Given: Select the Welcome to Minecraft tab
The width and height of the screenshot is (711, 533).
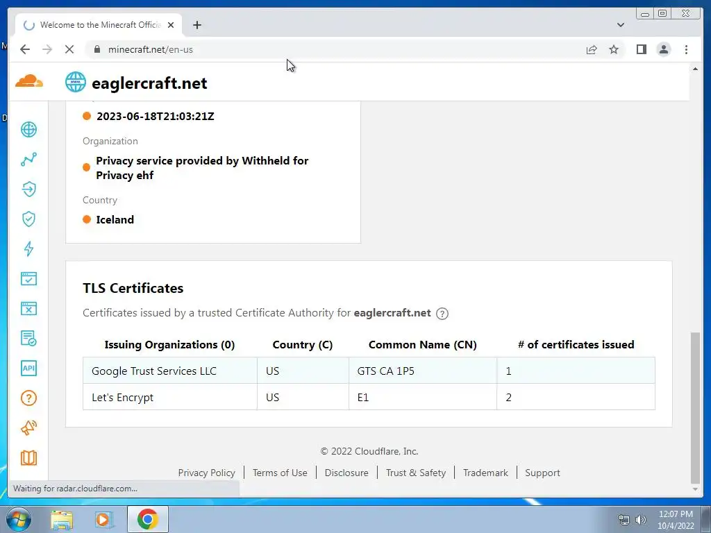Looking at the screenshot, I should (99, 25).
